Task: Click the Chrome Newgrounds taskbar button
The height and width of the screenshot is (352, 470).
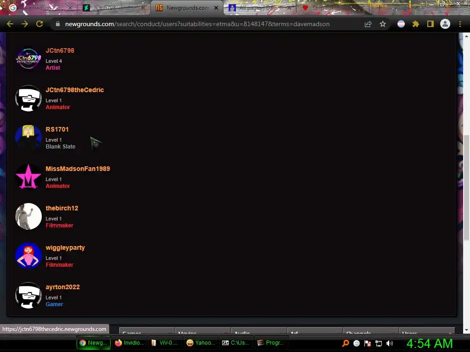Action: (93, 343)
